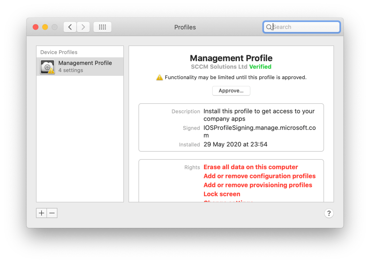Image resolution: width=370 pixels, height=263 pixels.
Task: Open help with the question mark button
Action: [328, 213]
